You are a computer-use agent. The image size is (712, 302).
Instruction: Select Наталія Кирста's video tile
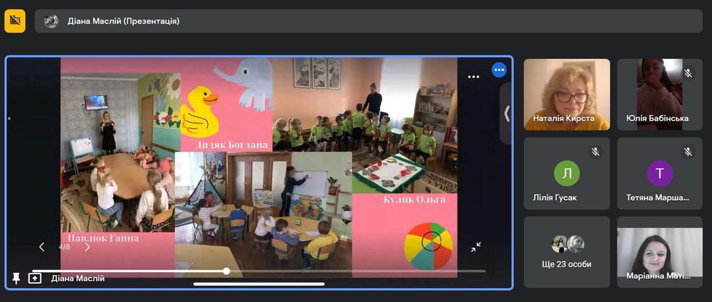pos(567,94)
